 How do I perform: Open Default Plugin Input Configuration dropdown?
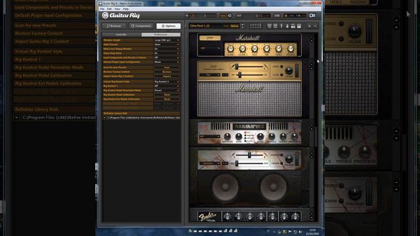pos(167,62)
